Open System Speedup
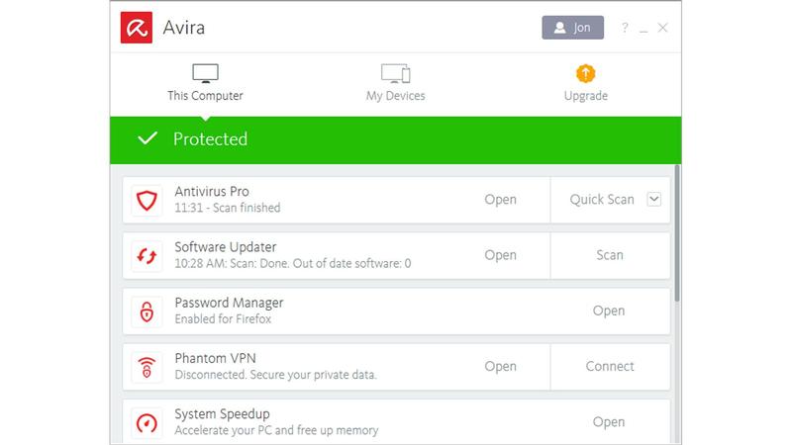Viewport: 792px width, 445px height. [609, 422]
